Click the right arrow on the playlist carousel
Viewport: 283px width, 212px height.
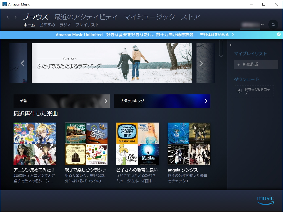coord(201,63)
